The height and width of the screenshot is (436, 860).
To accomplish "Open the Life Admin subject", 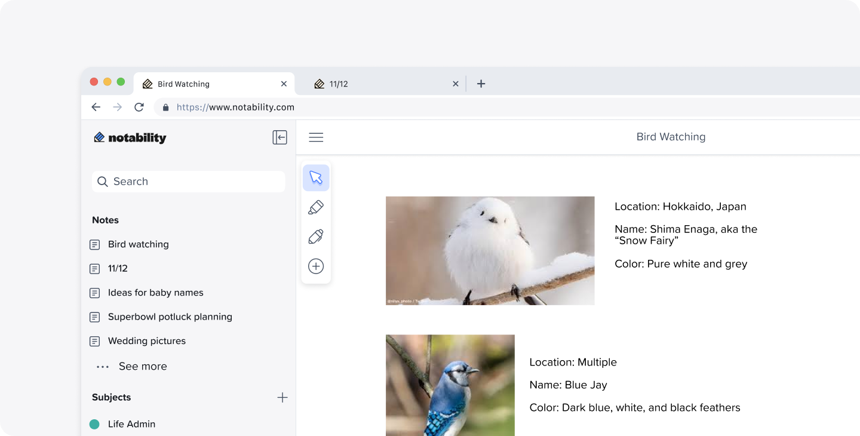I will 131,424.
